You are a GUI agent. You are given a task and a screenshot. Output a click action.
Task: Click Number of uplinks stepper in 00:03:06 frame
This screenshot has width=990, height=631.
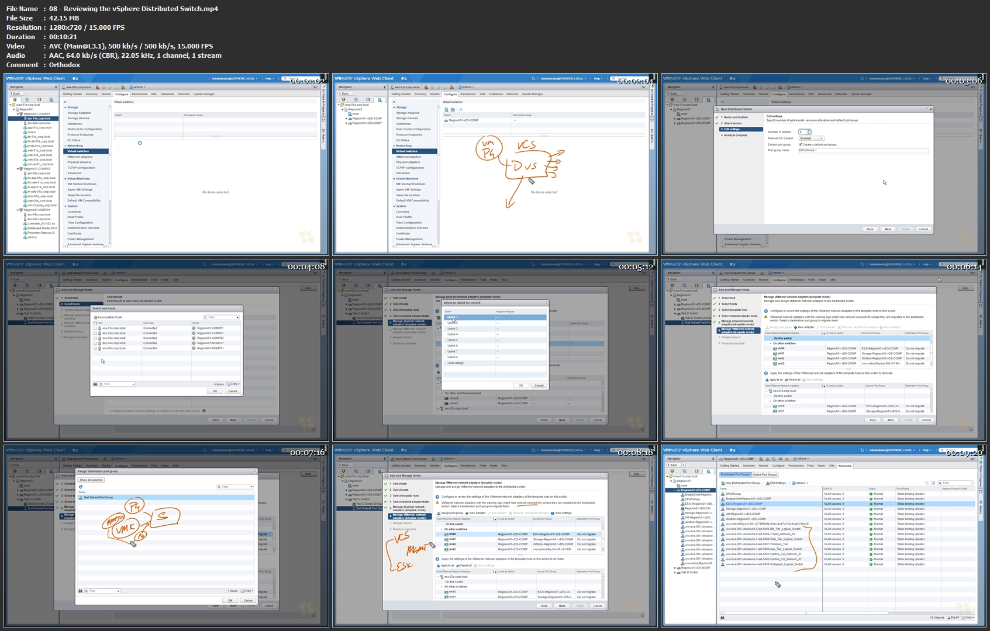pyautogui.click(x=809, y=132)
